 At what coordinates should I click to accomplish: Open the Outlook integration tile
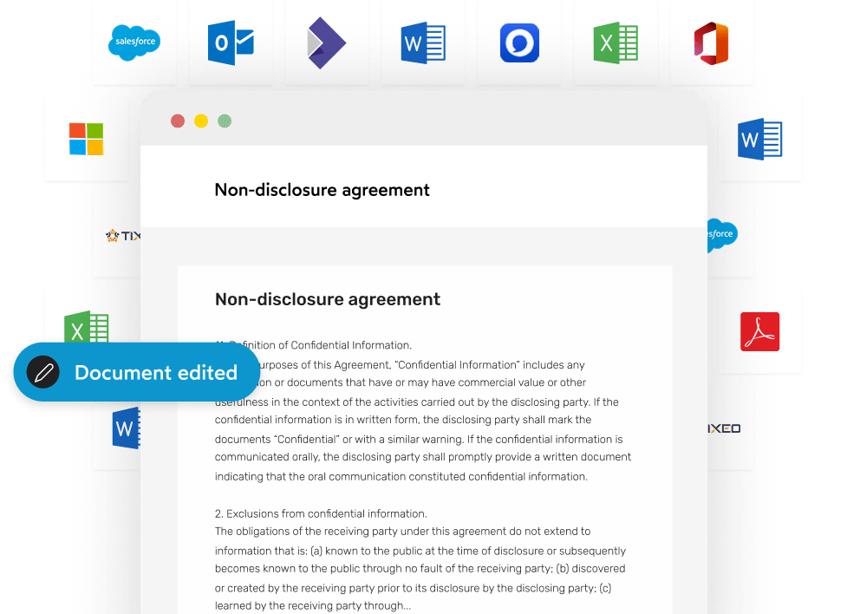[x=231, y=42]
